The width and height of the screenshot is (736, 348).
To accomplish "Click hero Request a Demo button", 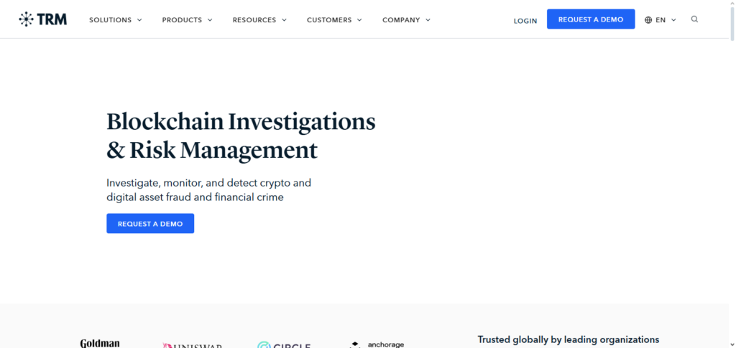I will (x=150, y=223).
